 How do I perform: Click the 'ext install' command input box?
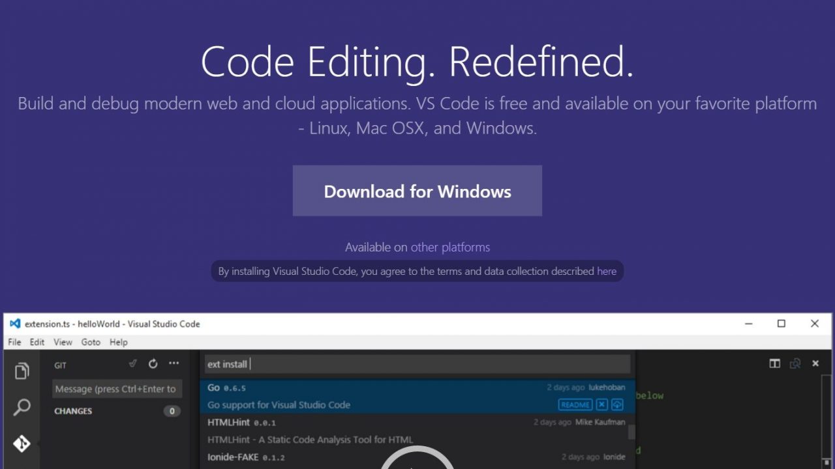click(417, 364)
